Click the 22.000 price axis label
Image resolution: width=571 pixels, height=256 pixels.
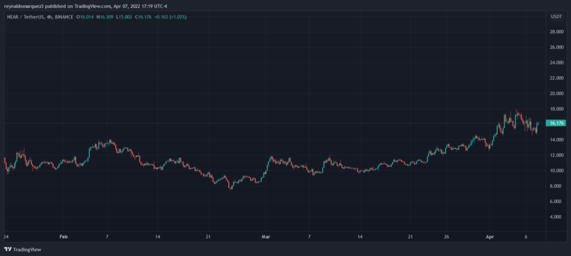557,78
